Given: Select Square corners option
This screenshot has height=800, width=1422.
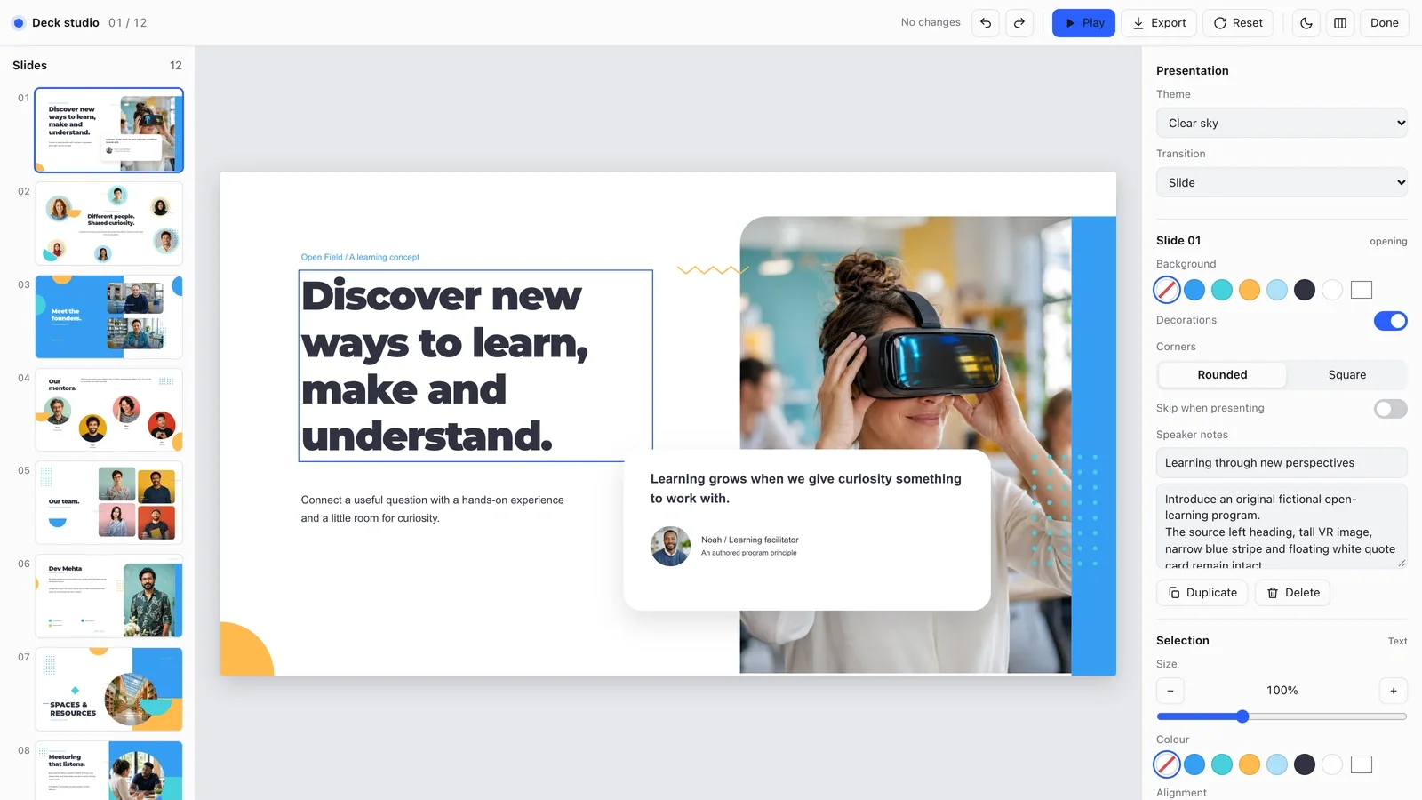Looking at the screenshot, I should point(1346,375).
